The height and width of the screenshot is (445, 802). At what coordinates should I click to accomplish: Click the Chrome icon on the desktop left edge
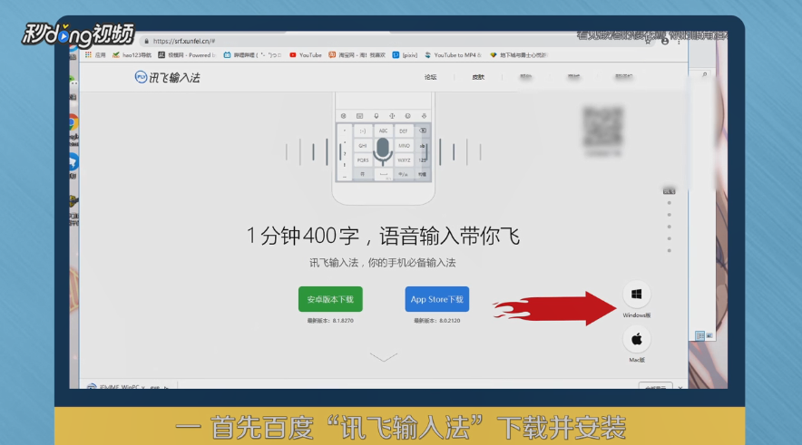tap(73, 122)
